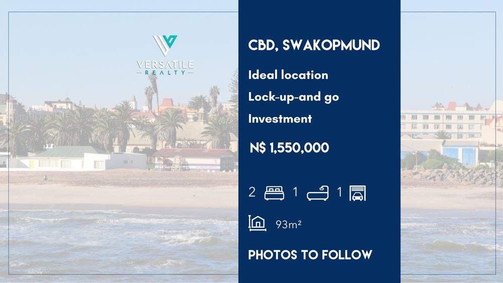Click the garage count beside car icon
The image size is (503, 283).
(340, 193)
